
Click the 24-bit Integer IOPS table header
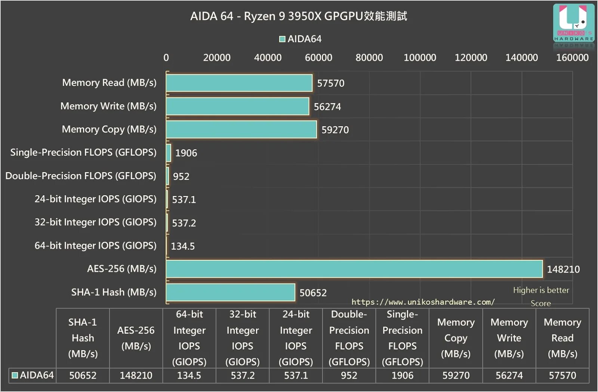pos(296,338)
